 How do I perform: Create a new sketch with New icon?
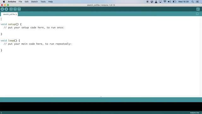pos(11,9)
